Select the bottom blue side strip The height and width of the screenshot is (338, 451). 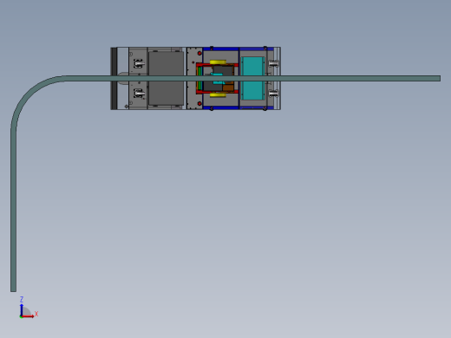point(239,107)
